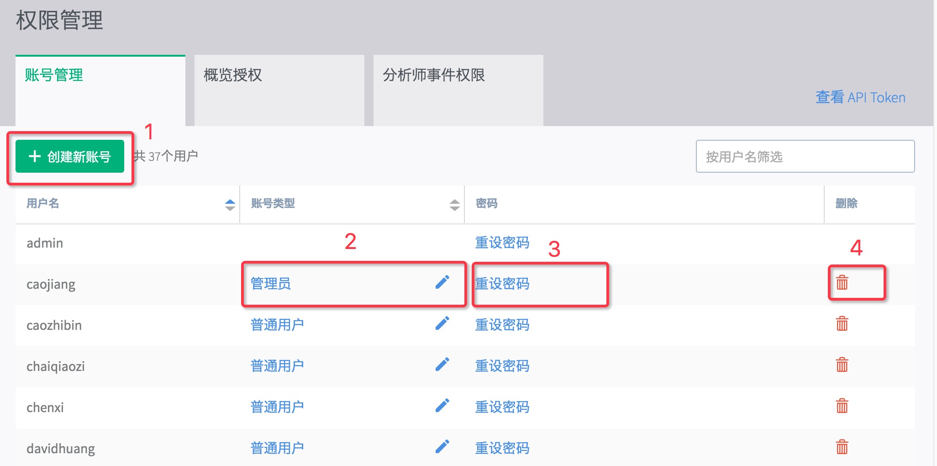Image resolution: width=937 pixels, height=466 pixels.
Task: Sort by 账号类型 column arrows
Action: (455, 205)
